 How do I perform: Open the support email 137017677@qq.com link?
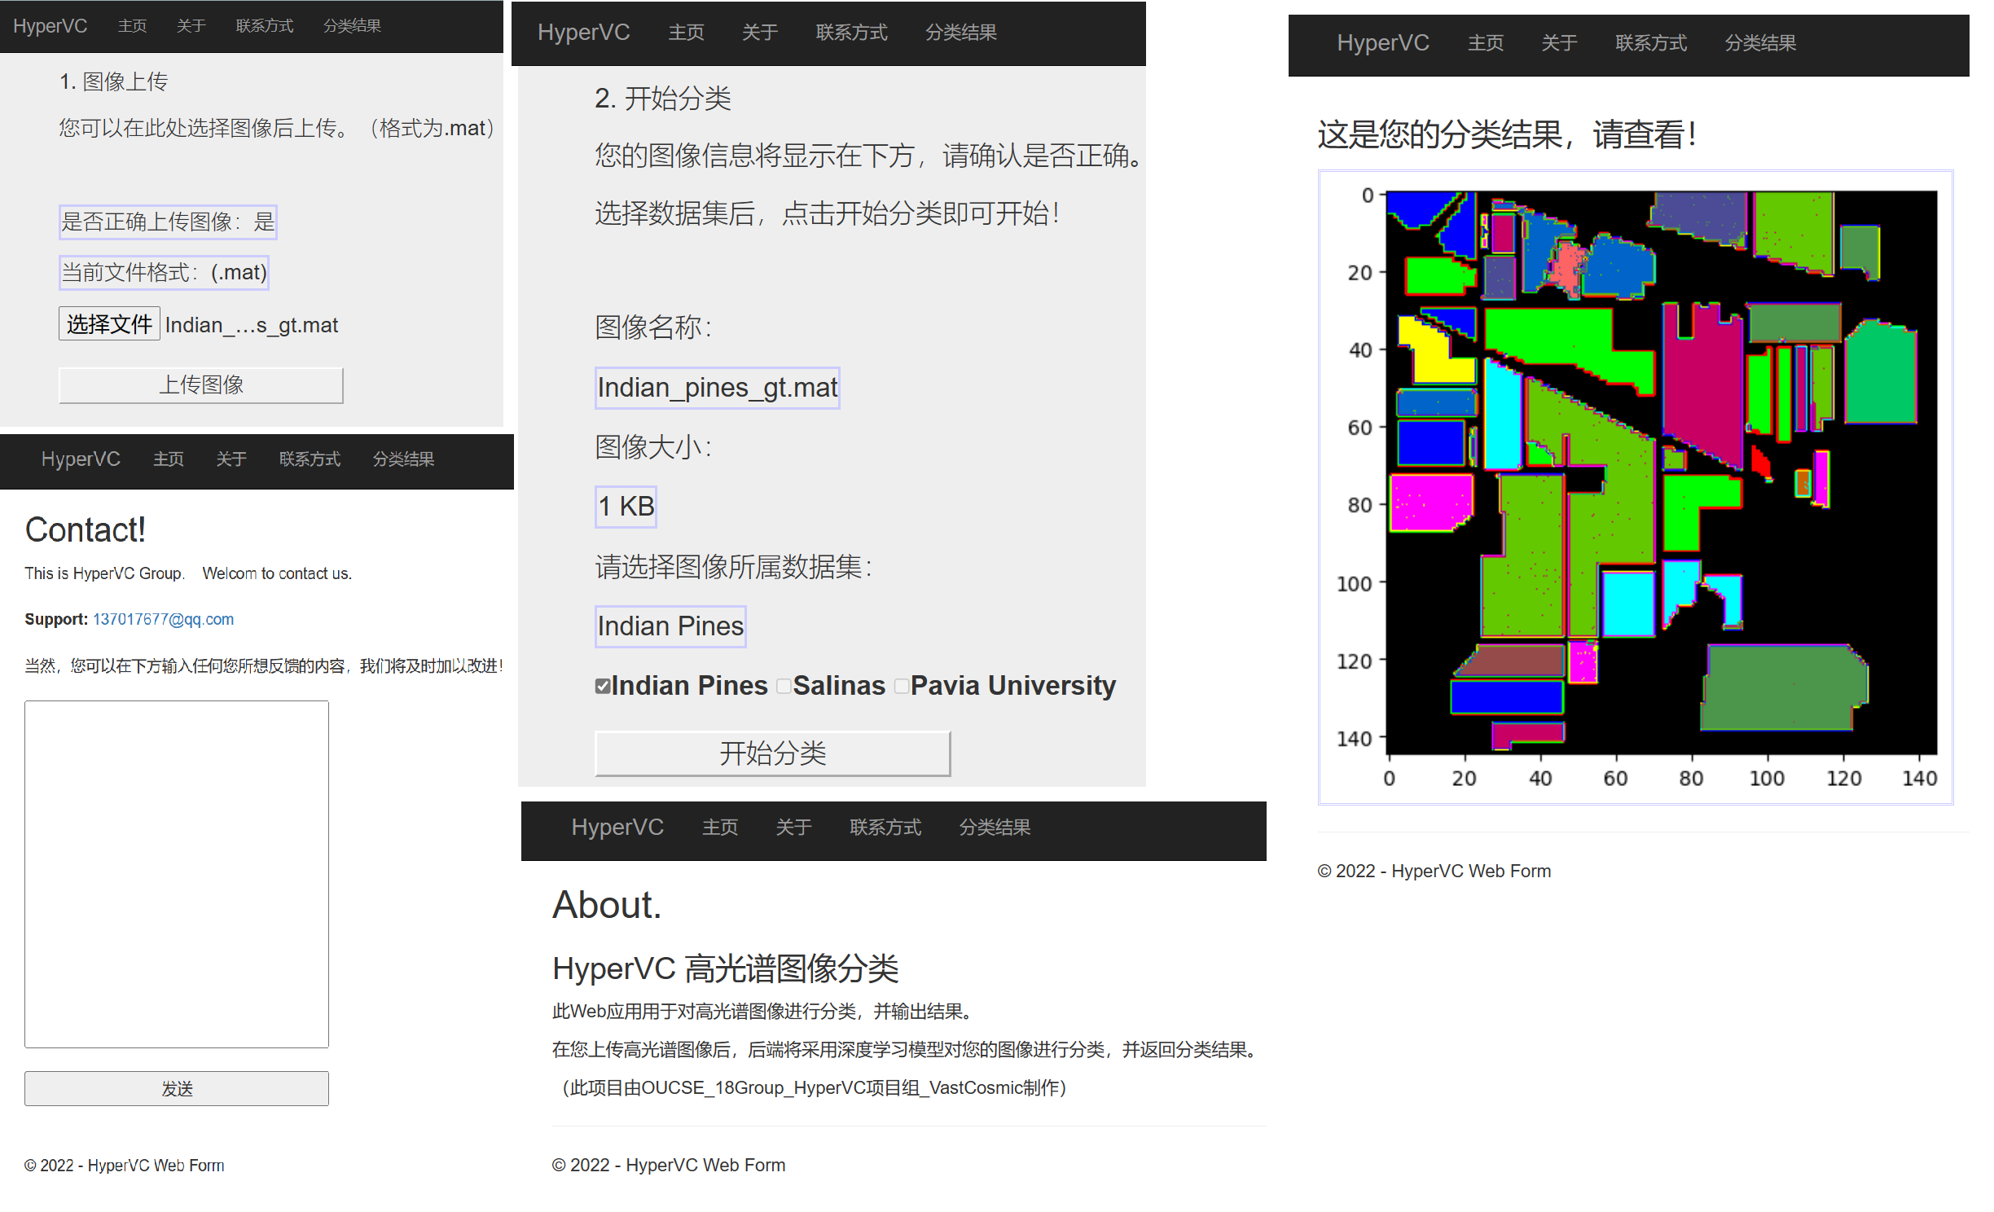tap(163, 619)
